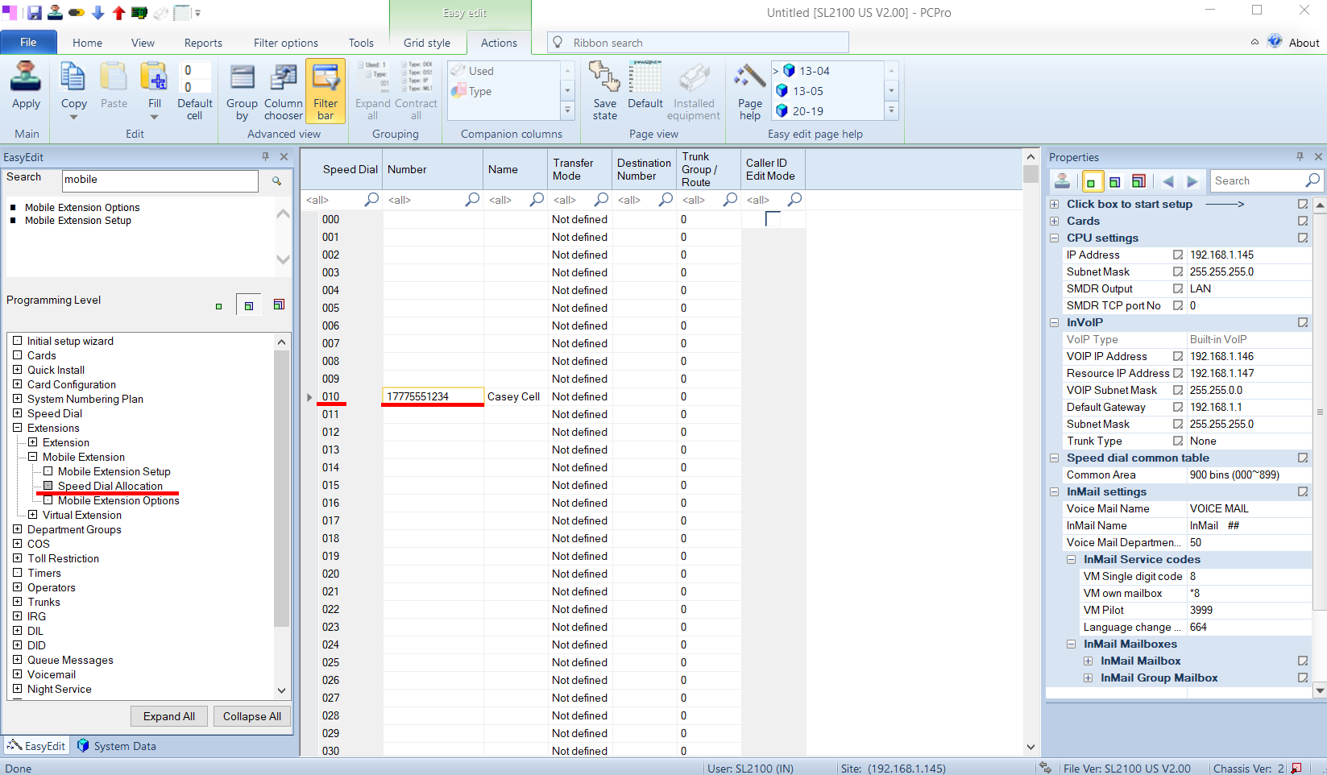Click the SMDR Output property edit box
Screen dimensions: 1327x775
[1178, 288]
